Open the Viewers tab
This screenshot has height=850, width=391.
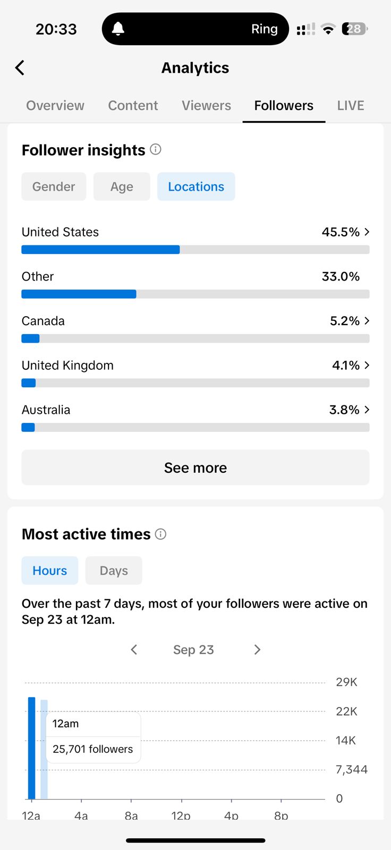click(x=206, y=105)
